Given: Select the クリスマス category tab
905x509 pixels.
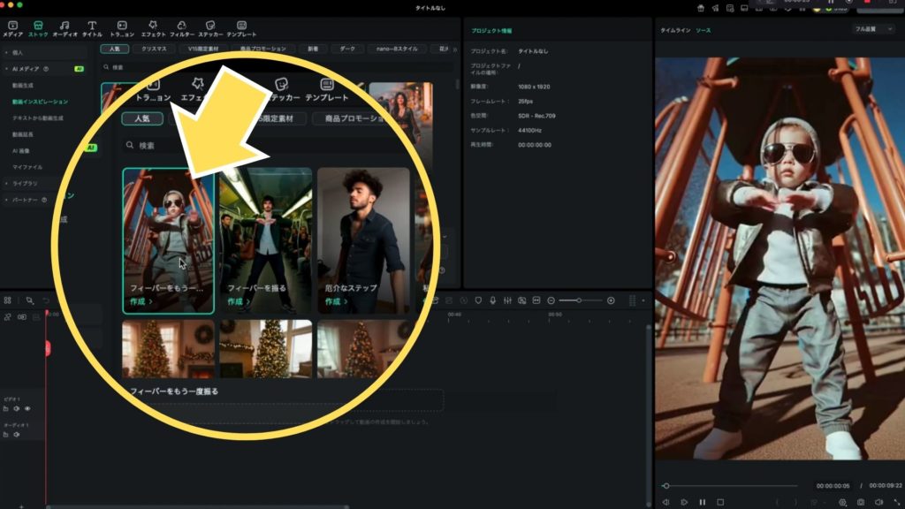Looking at the screenshot, I should click(x=156, y=49).
